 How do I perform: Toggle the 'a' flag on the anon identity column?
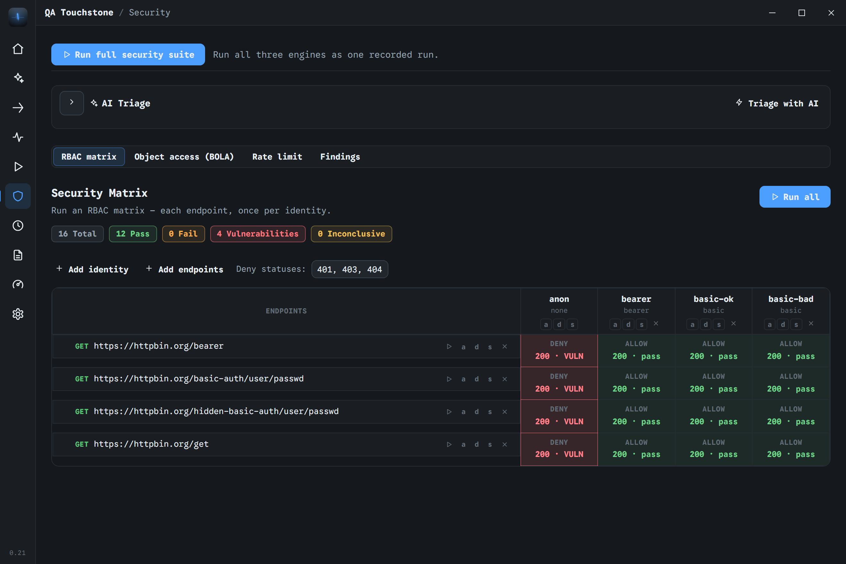(546, 324)
